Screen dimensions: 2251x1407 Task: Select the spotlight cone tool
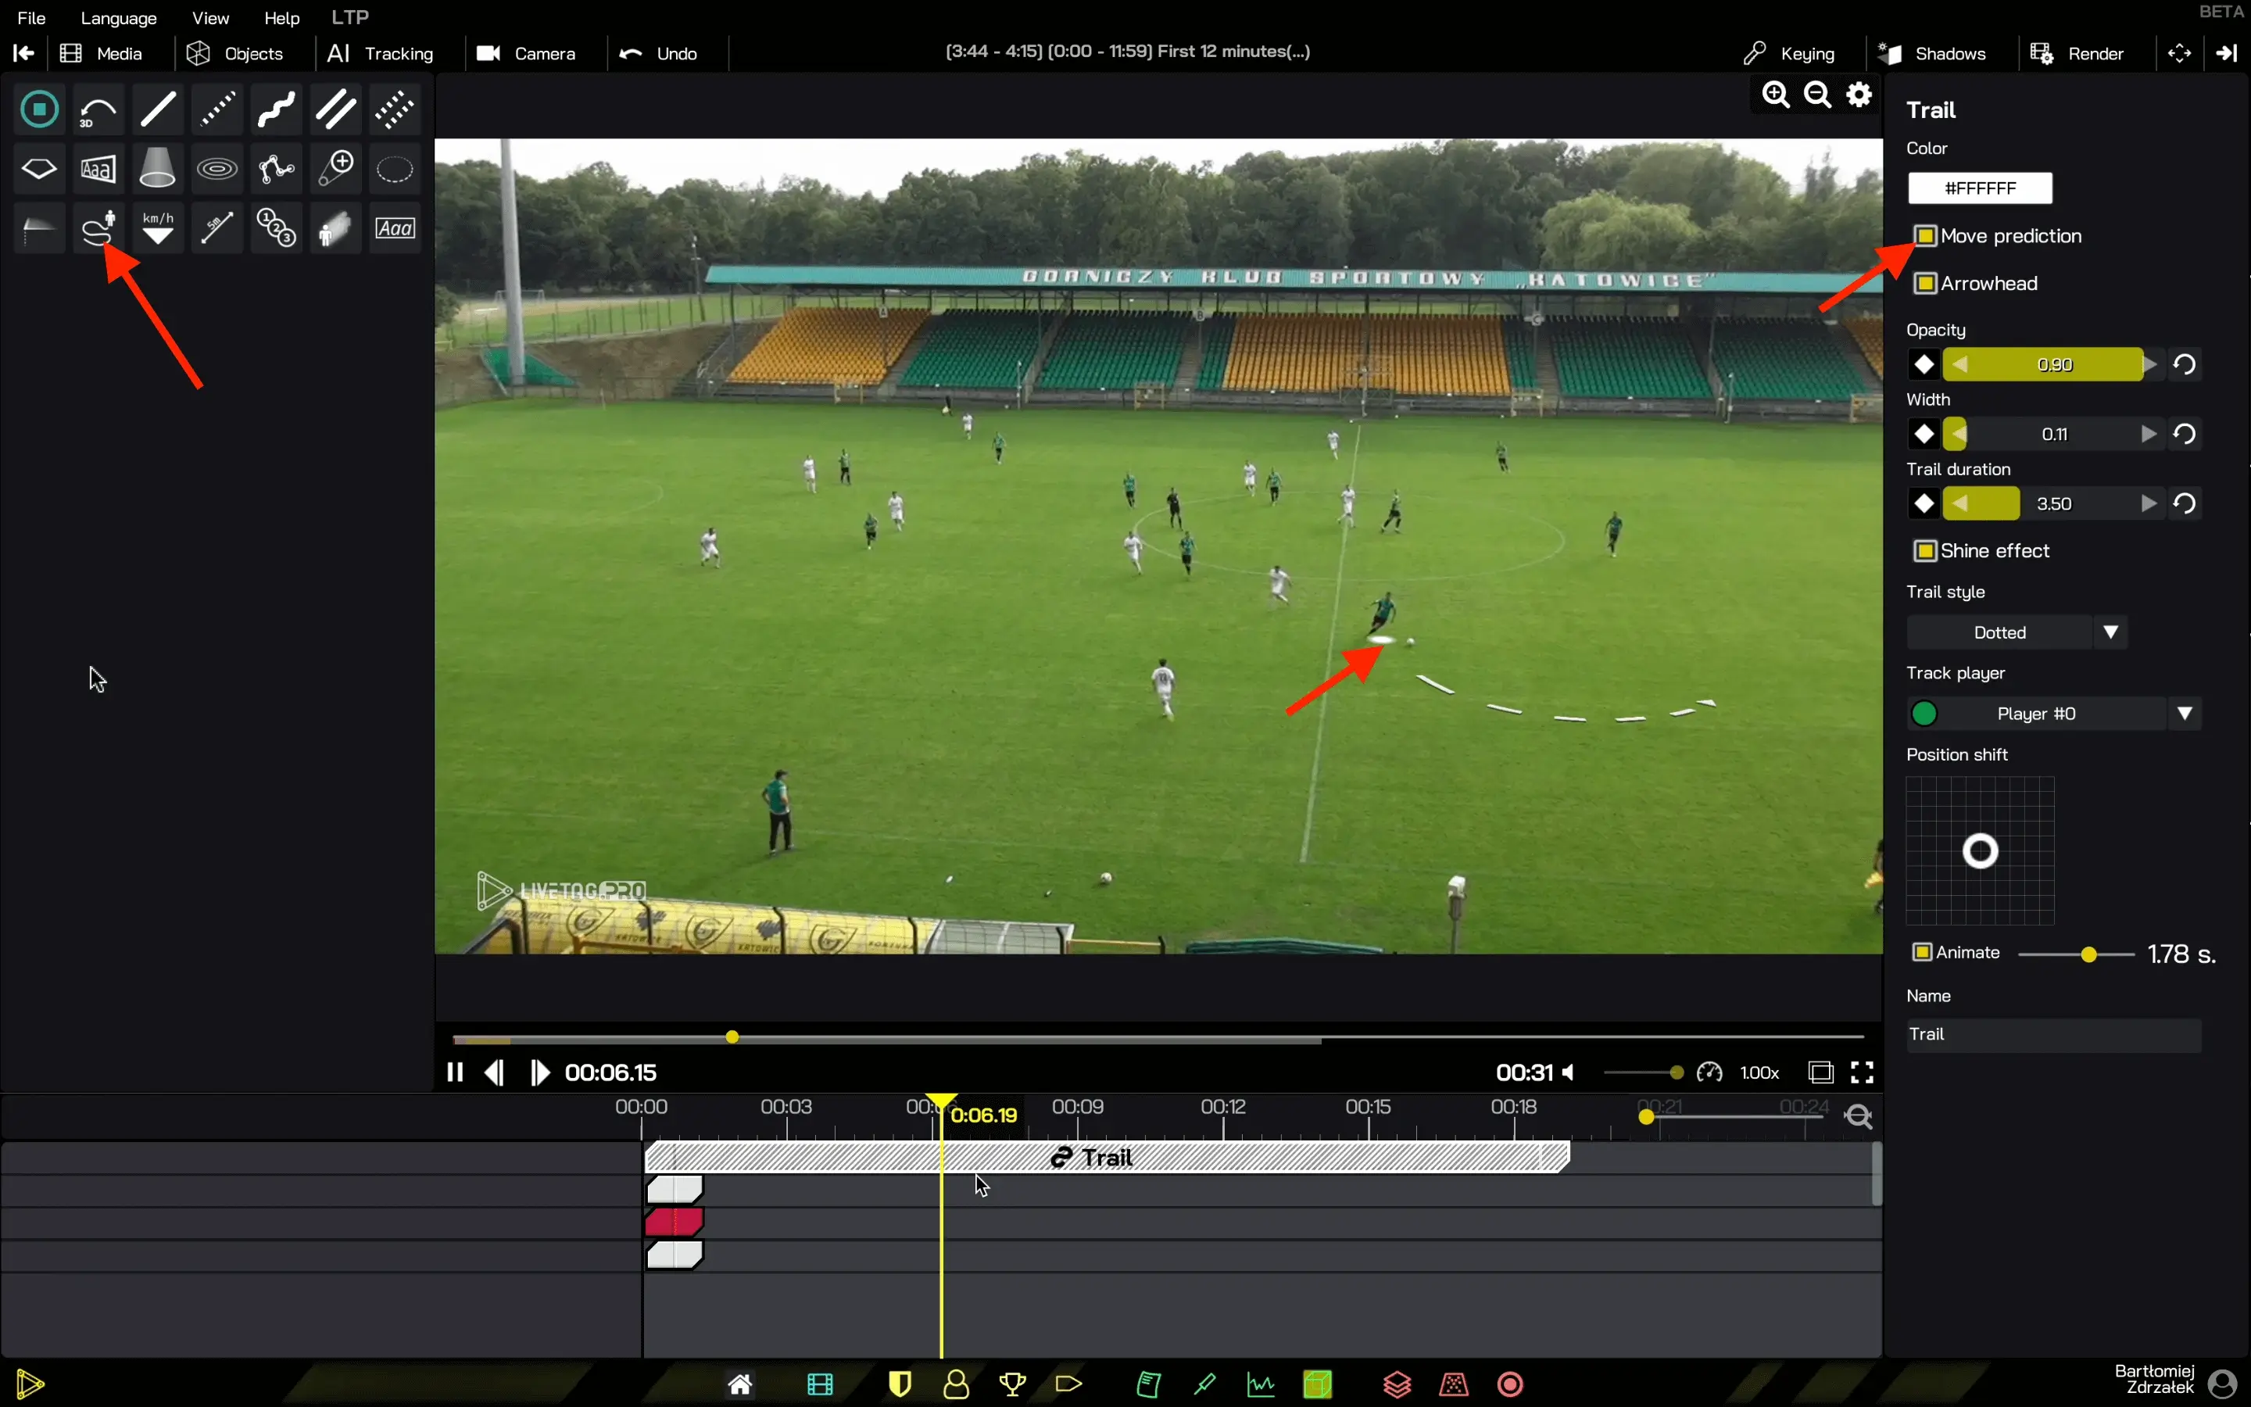(156, 168)
